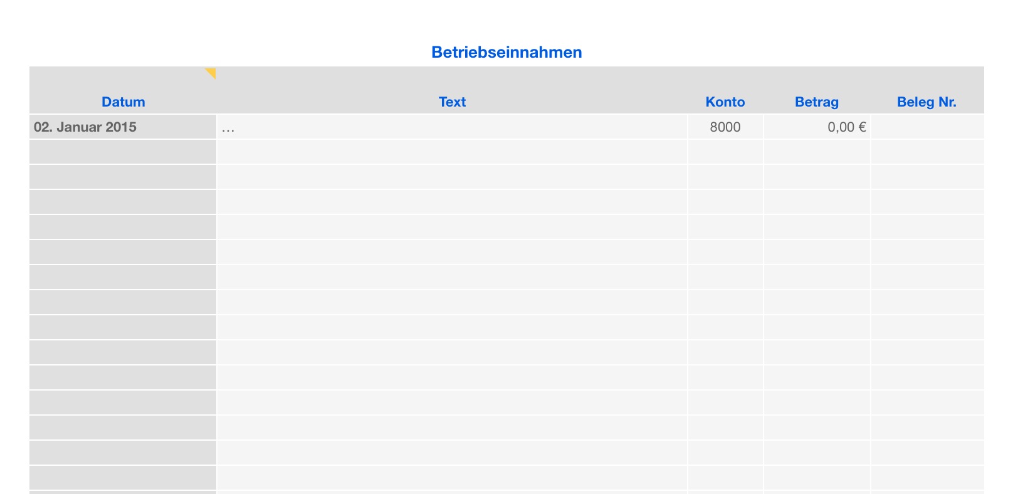Select the Datum cell in third data row
Screen dimensions: 1013x494
123,177
